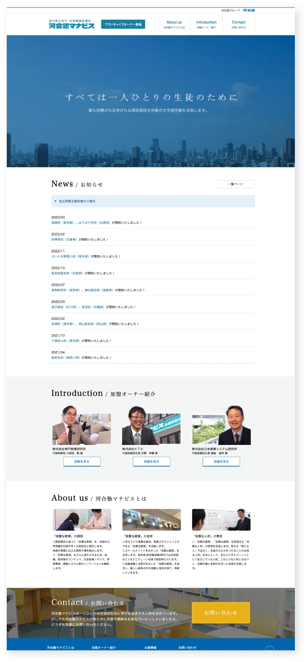Click the「良質な人材」の育成 image
Image resolution: width=307 pixels, height=662 pixels.
click(x=221, y=520)
